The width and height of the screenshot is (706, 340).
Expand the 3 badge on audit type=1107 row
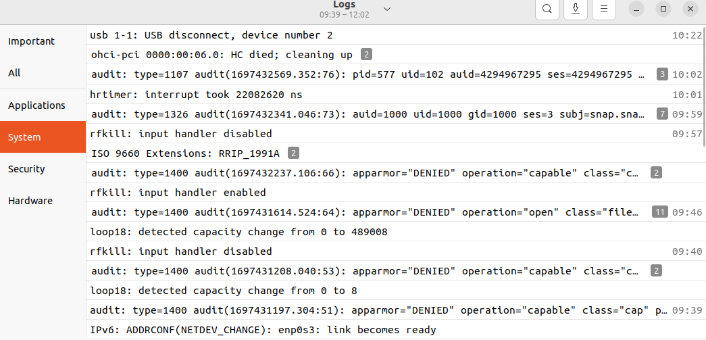663,74
